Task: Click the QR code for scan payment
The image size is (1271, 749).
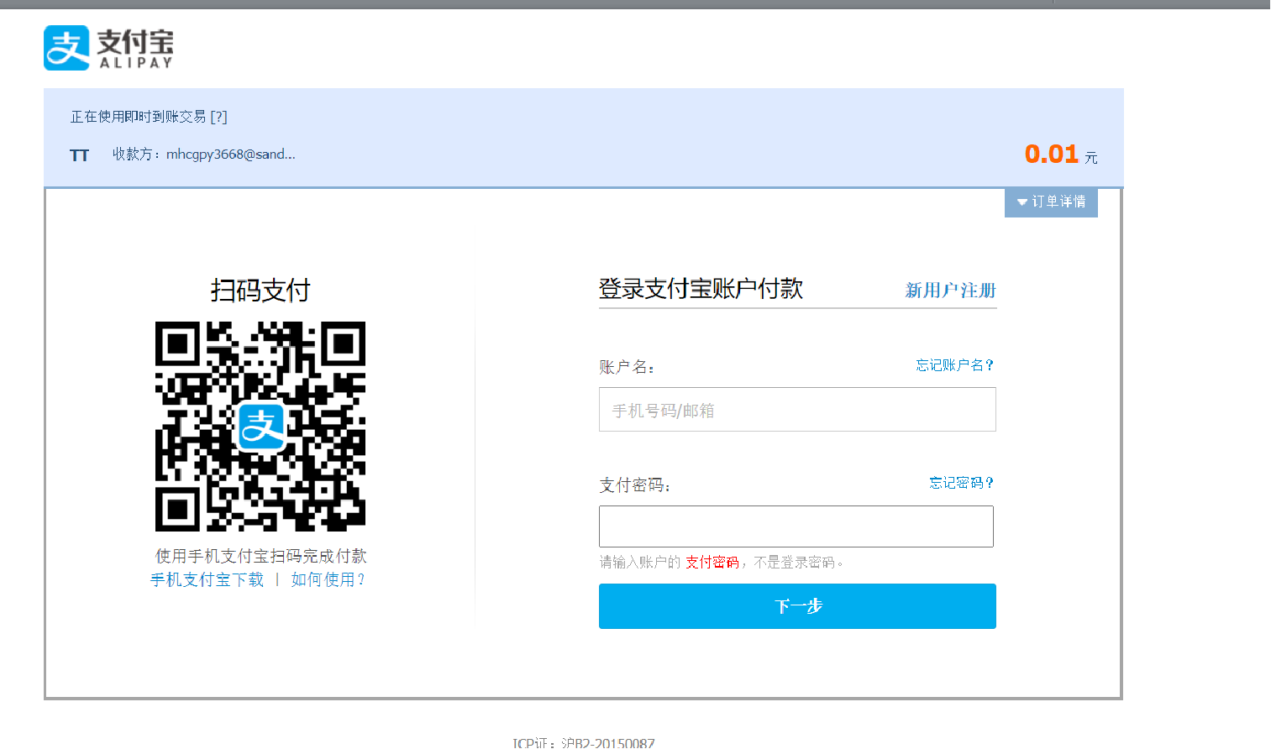Action: tap(260, 427)
